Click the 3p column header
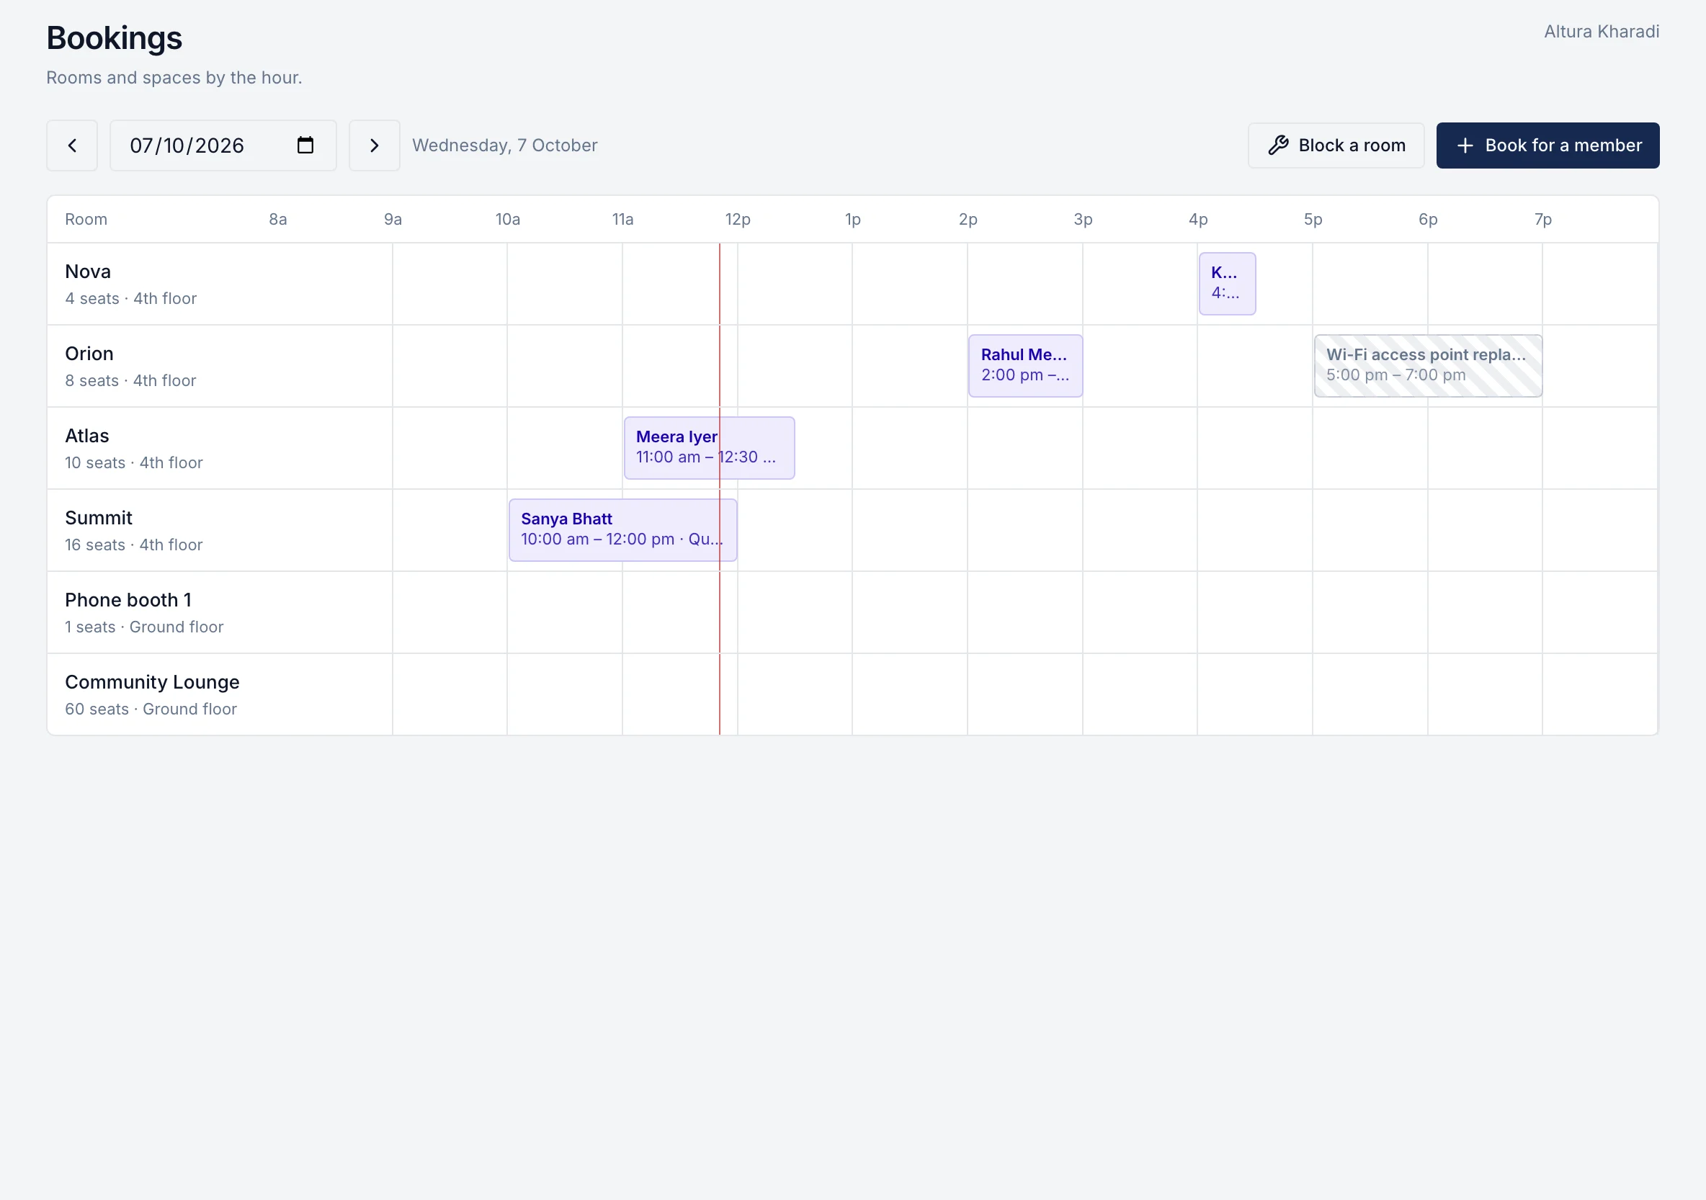 pos(1083,220)
